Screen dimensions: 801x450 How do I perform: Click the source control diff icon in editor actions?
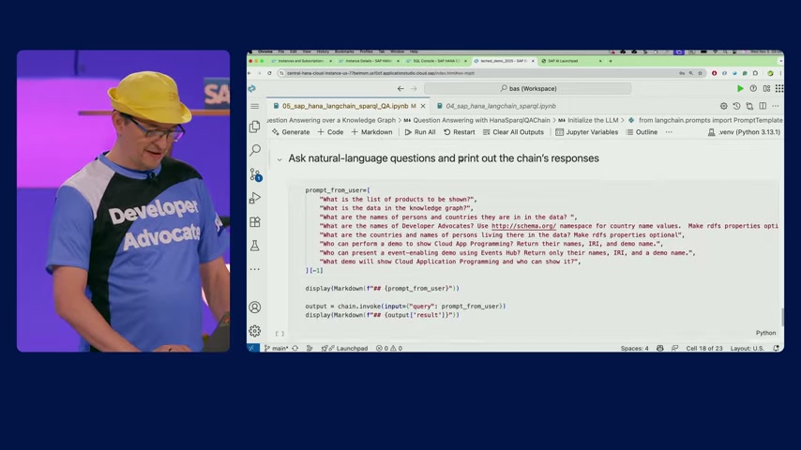coord(749,106)
